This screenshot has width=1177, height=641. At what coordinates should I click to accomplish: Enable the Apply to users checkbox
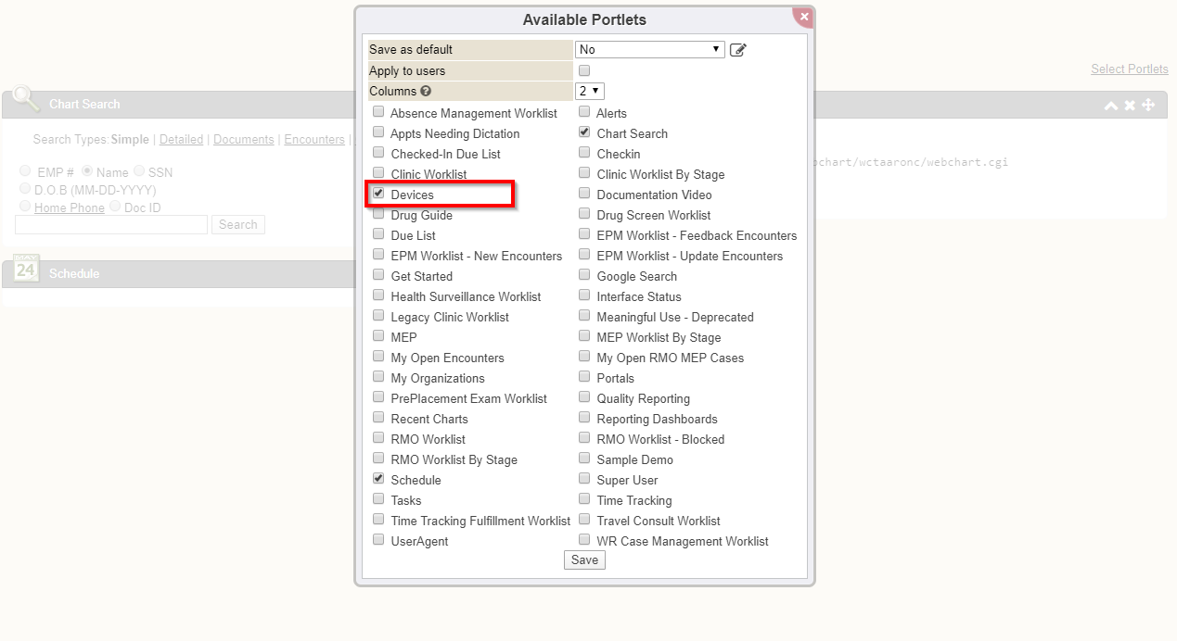point(584,70)
